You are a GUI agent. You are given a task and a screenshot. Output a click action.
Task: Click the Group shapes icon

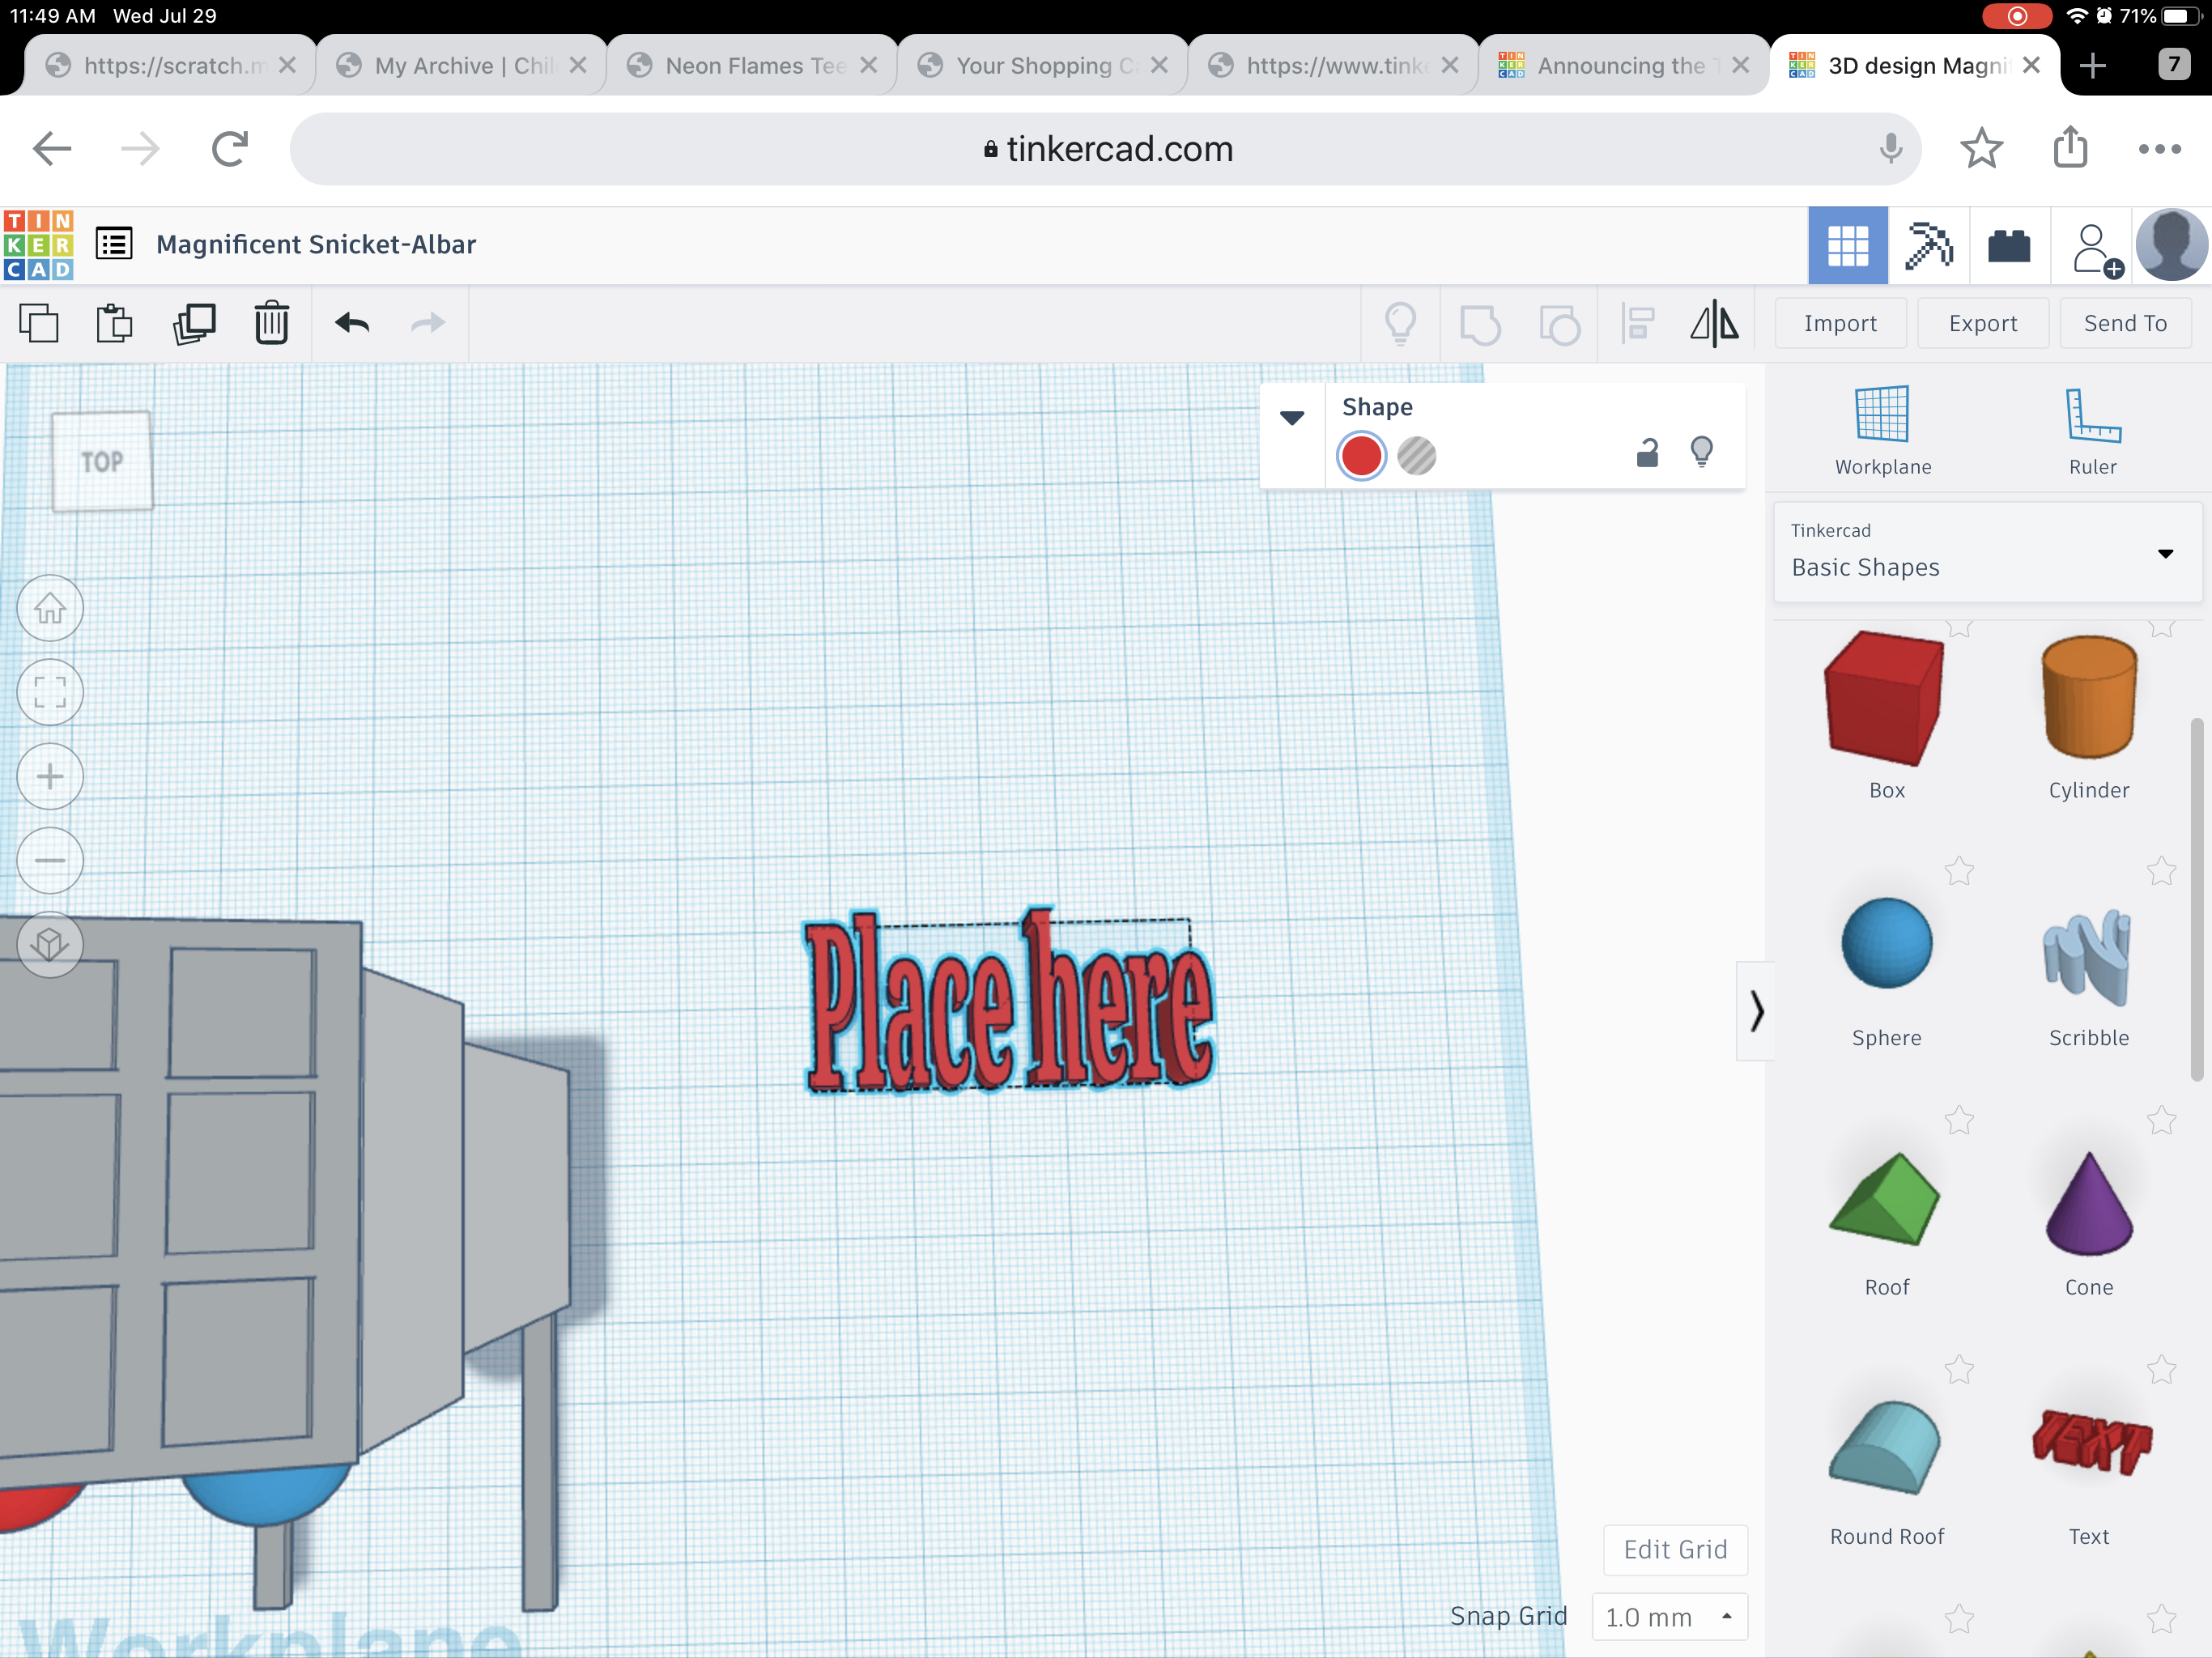coord(1480,325)
